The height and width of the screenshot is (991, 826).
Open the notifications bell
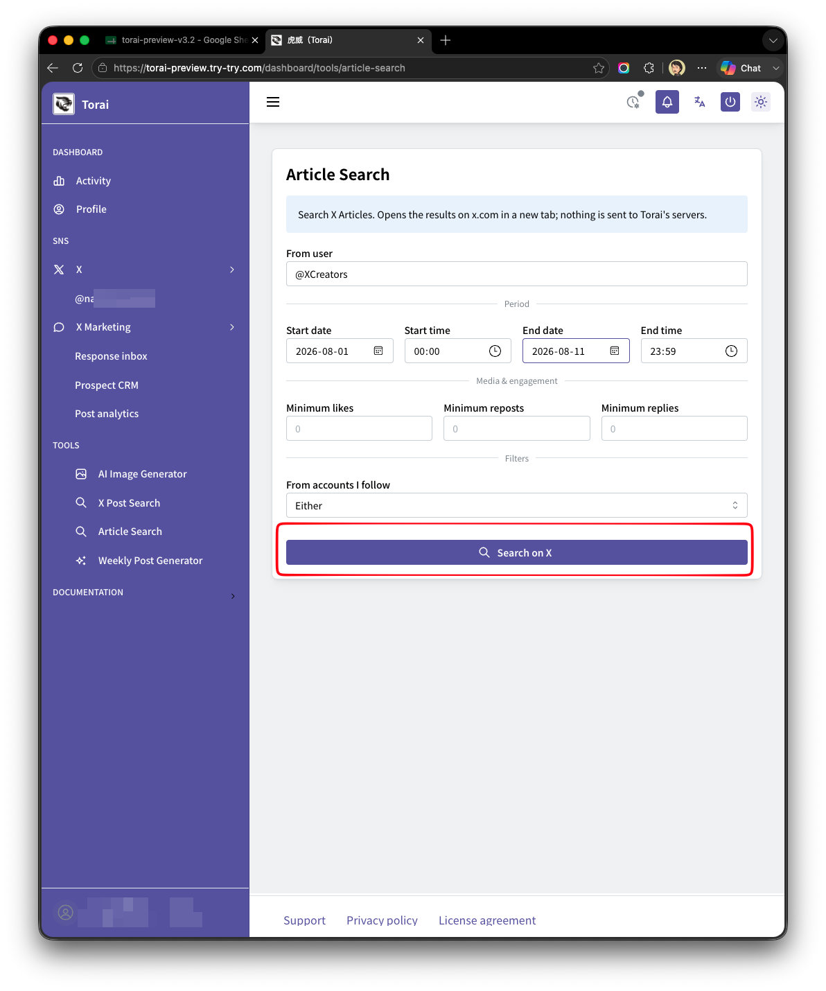[667, 102]
